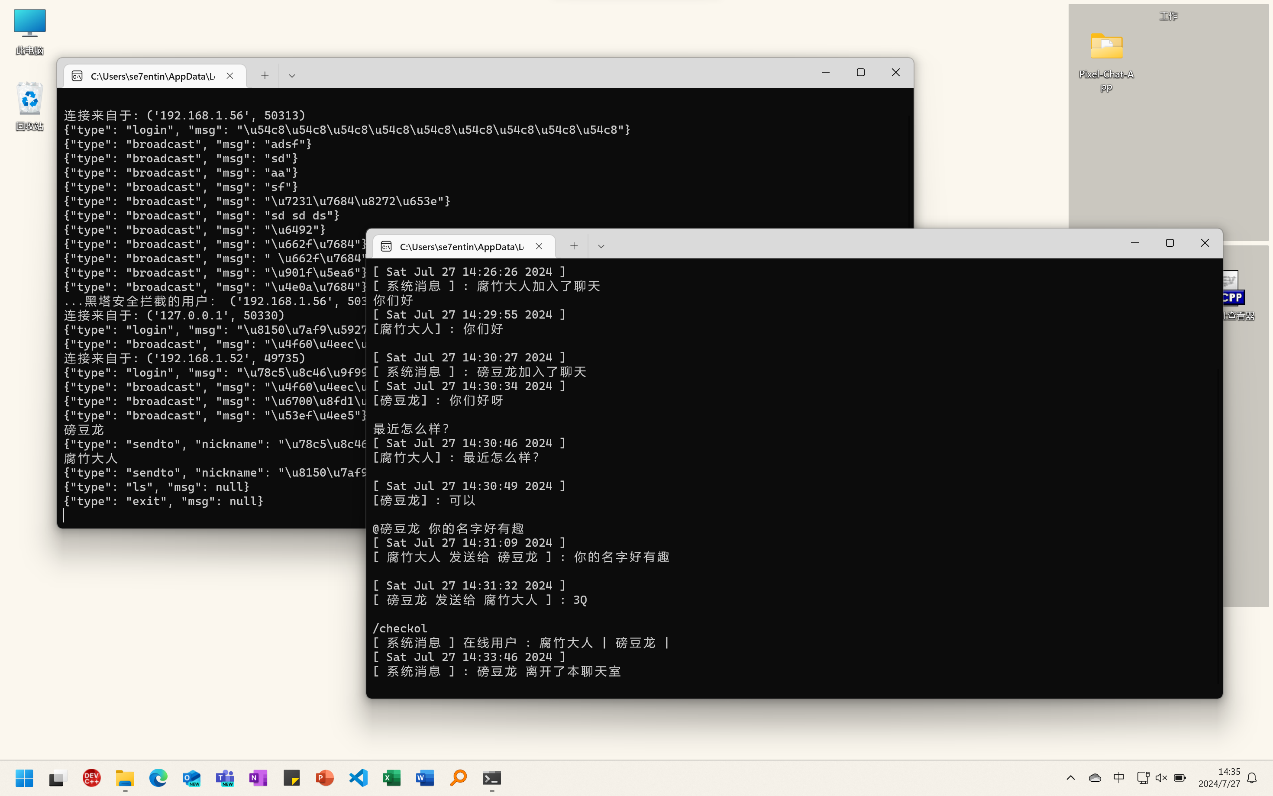Image resolution: width=1273 pixels, height=796 pixels.
Task: Click the line "连接来自于: ('192.168.1.56', 50313)"
Action: click(x=185, y=115)
